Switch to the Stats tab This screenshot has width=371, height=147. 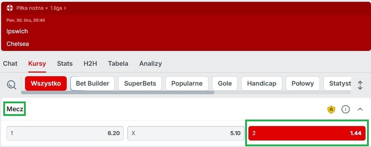(65, 64)
